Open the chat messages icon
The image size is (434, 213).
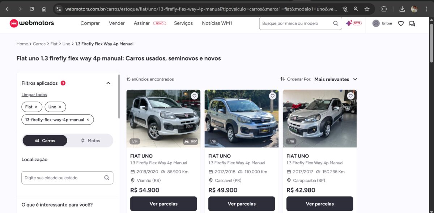412,23
